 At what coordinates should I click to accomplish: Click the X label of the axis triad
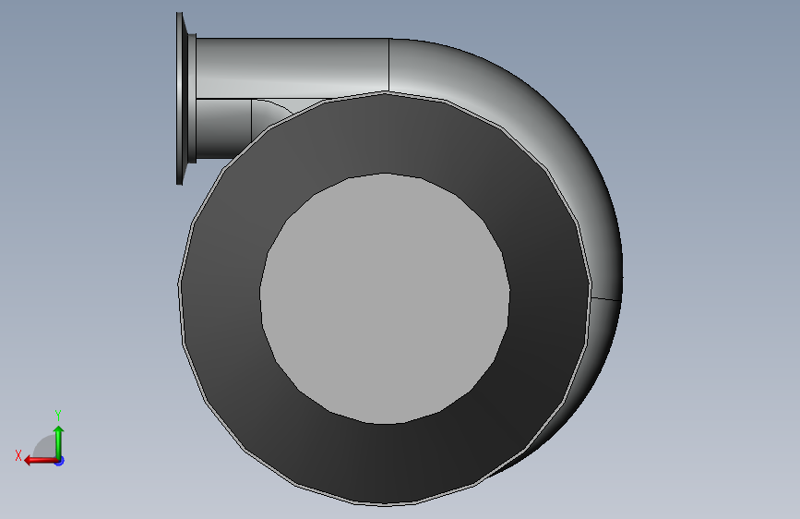(18, 455)
